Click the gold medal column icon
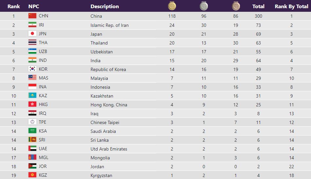The image size is (311, 179). pos(172,6)
